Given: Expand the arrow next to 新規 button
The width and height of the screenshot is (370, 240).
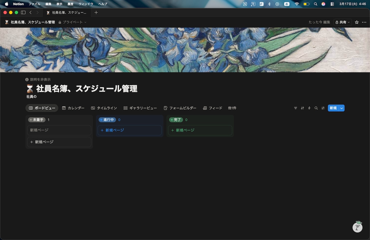Looking at the screenshot, I should tap(342, 108).
